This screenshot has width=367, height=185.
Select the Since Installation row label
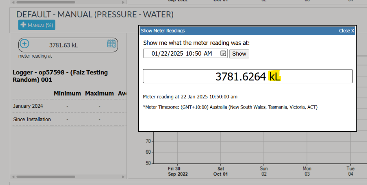coord(32,119)
